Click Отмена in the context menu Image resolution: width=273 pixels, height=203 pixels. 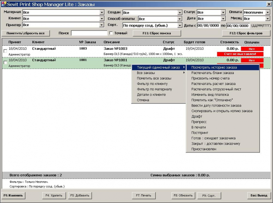tap(143, 100)
